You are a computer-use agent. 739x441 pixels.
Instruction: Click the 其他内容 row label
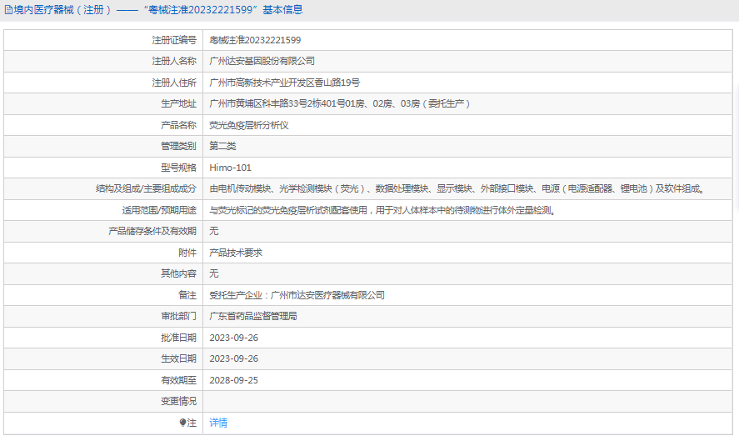coord(178,273)
